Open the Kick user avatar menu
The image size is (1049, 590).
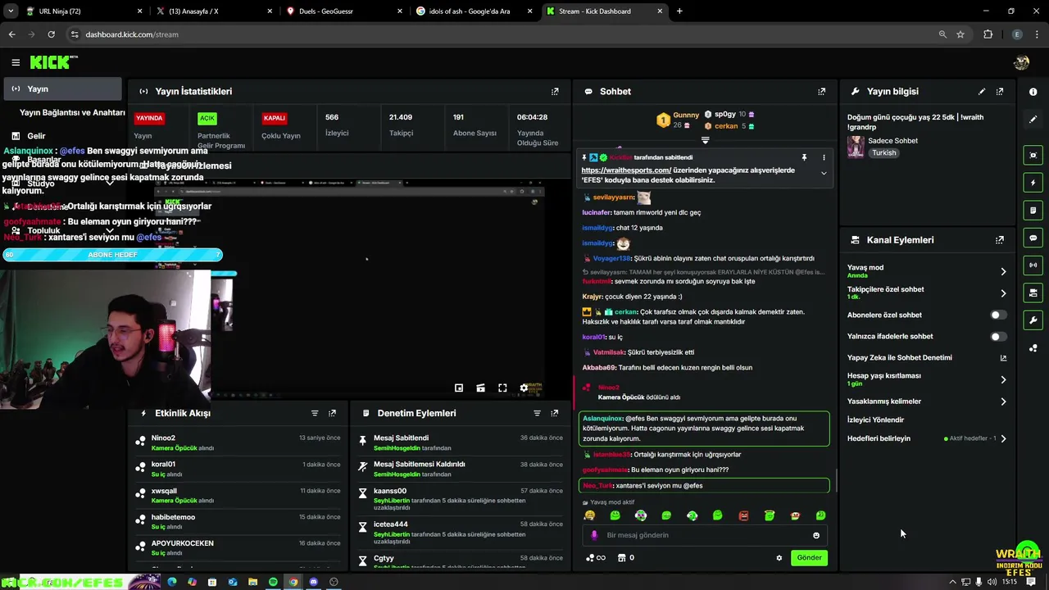pyautogui.click(x=1021, y=62)
